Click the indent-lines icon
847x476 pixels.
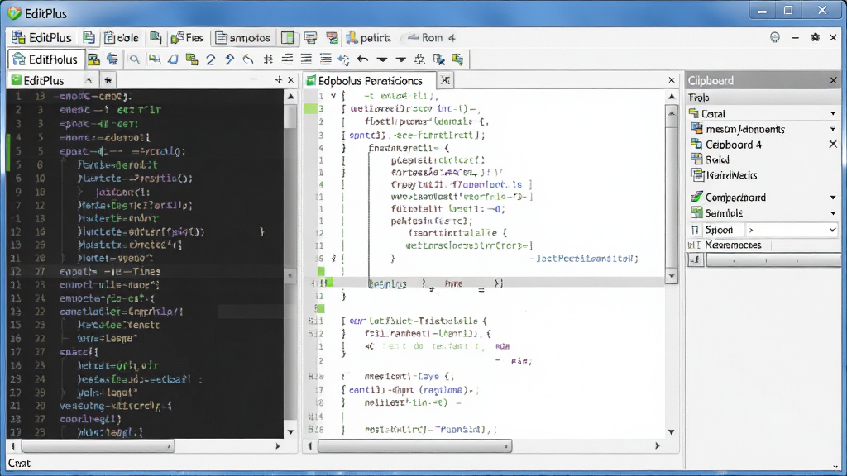(x=326, y=59)
